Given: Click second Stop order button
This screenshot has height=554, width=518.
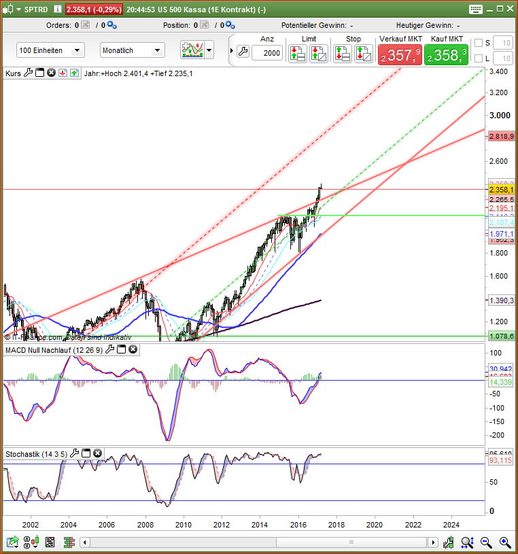Looking at the screenshot, I should [x=364, y=54].
